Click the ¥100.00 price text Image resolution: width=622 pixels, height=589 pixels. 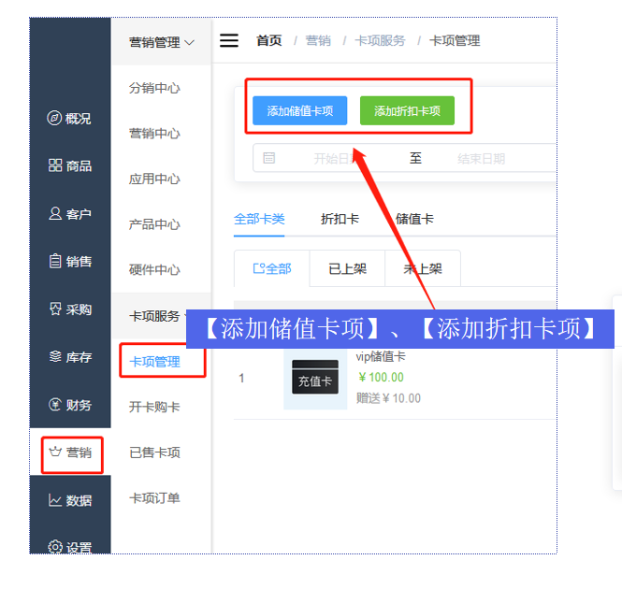tap(381, 377)
